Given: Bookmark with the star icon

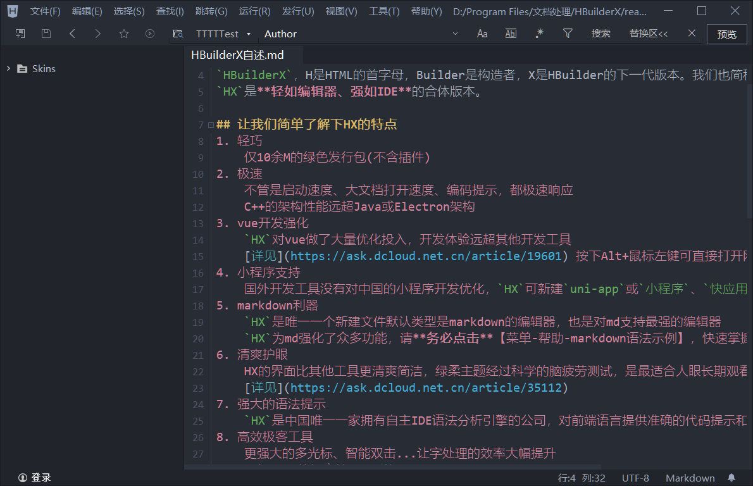Looking at the screenshot, I should (x=124, y=34).
